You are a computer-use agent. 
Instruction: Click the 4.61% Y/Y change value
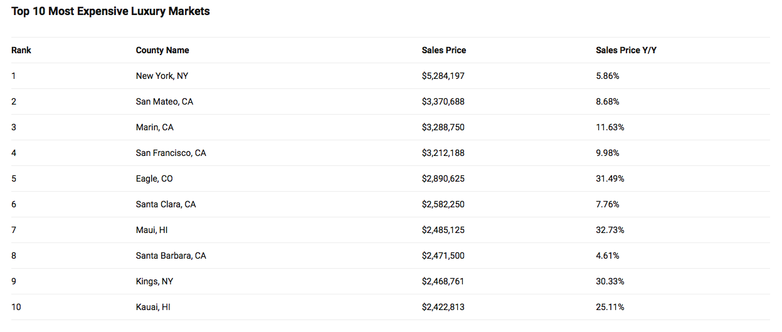pyautogui.click(x=608, y=256)
